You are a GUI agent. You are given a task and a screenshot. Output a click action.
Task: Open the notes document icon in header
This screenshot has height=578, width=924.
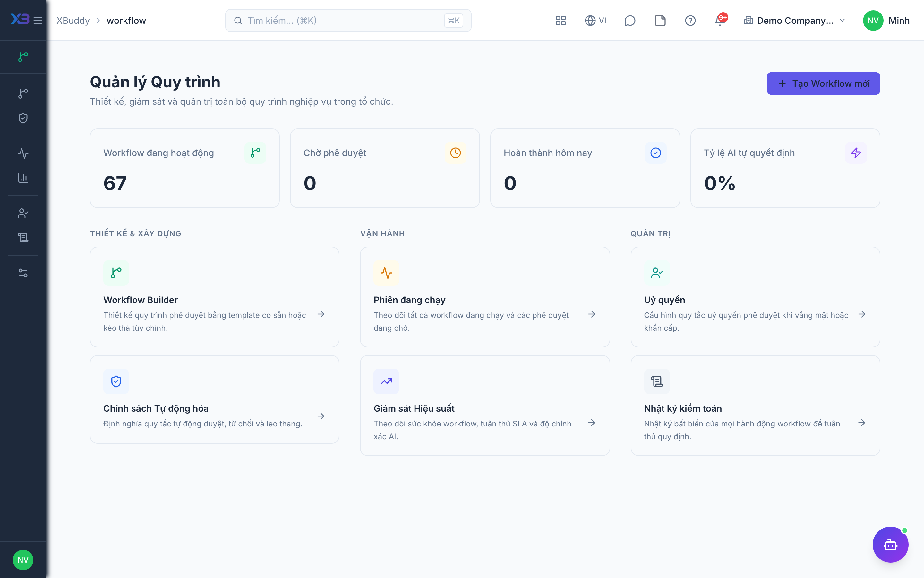pyautogui.click(x=660, y=20)
